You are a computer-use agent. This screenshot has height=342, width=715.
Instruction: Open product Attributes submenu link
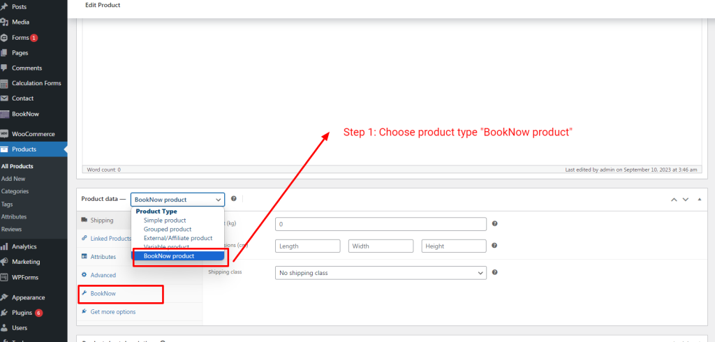coord(14,216)
